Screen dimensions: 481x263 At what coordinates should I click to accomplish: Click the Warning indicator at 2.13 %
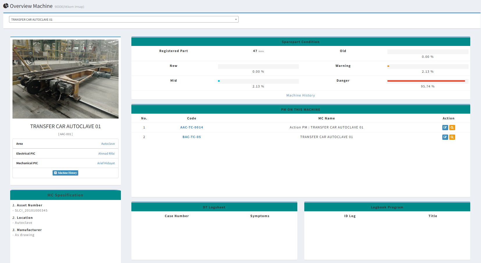tap(389, 66)
